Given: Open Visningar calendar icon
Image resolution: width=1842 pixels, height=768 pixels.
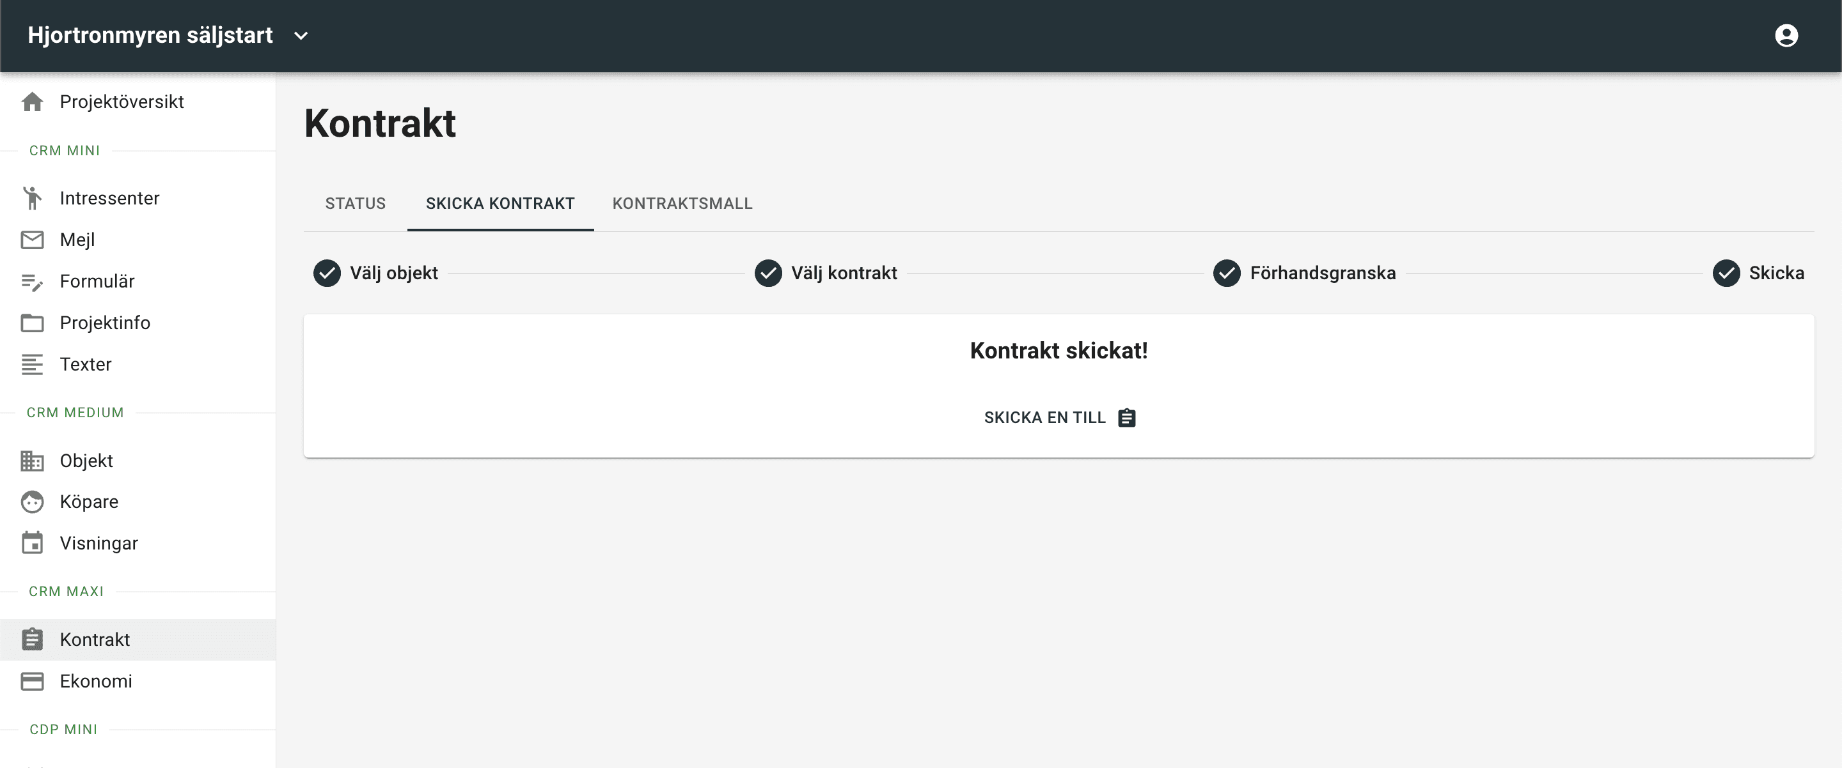Looking at the screenshot, I should (x=32, y=543).
